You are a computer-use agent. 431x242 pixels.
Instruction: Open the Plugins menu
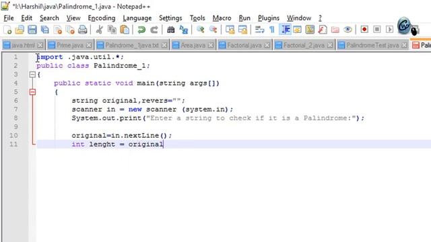(x=269, y=18)
